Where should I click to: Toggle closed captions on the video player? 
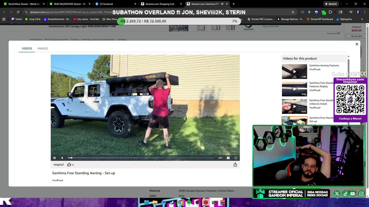pos(228,158)
